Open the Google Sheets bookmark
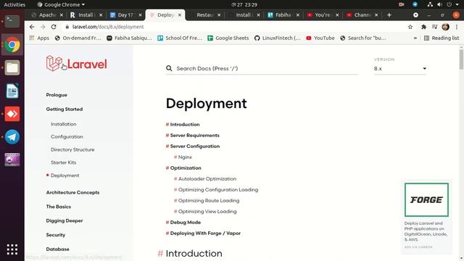Viewport: 464px width, 261px height. point(228,38)
